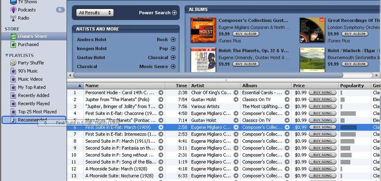Click Podcasts badge showing 6
The image size is (381, 181).
pos(60,10)
